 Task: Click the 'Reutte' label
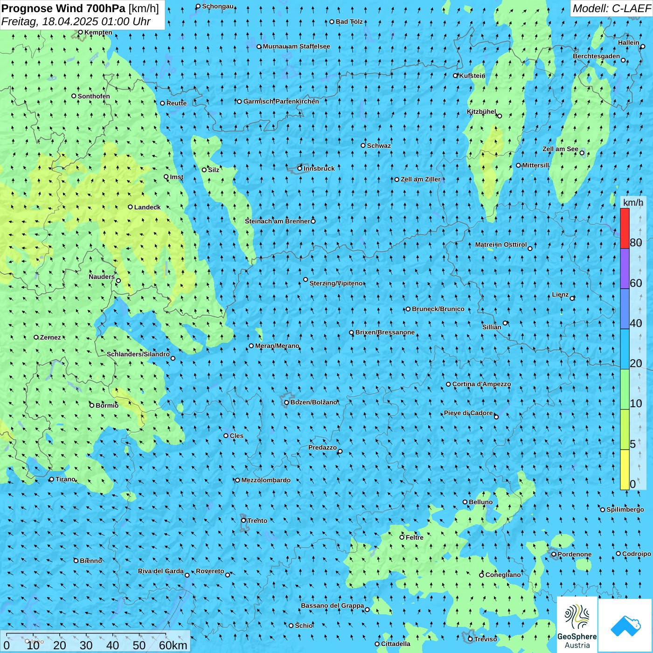pos(176,103)
